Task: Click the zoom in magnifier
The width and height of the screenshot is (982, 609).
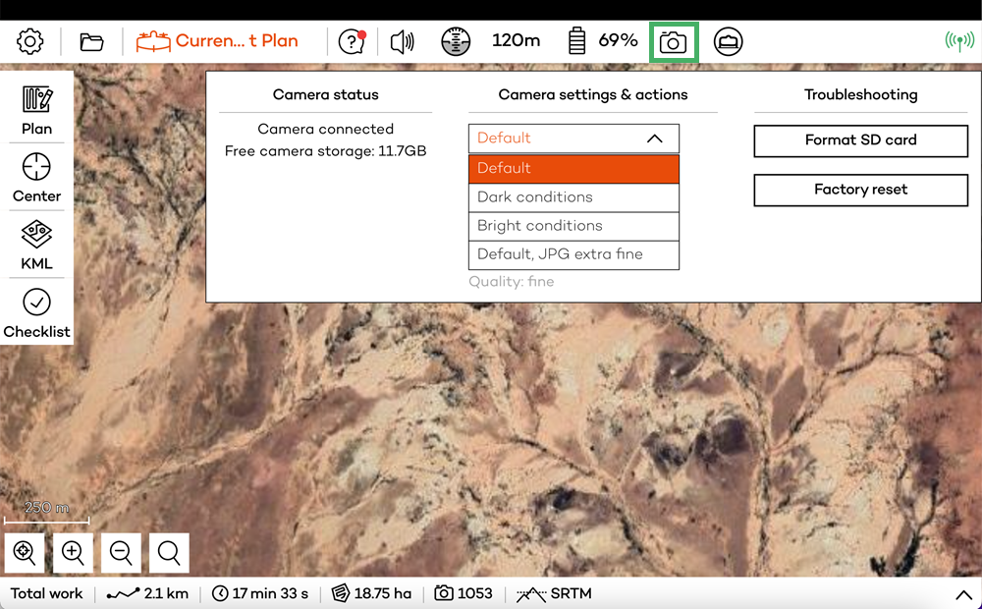Action: [73, 553]
